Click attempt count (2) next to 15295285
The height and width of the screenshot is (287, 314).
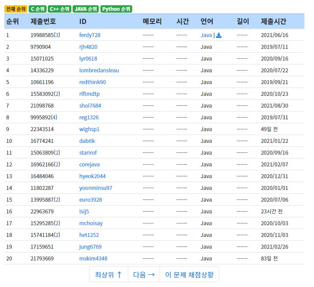(57, 223)
